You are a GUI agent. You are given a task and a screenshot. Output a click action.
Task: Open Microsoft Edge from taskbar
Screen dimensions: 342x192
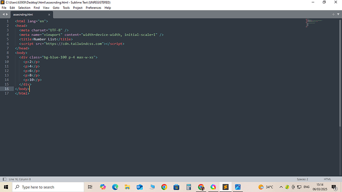point(115,187)
